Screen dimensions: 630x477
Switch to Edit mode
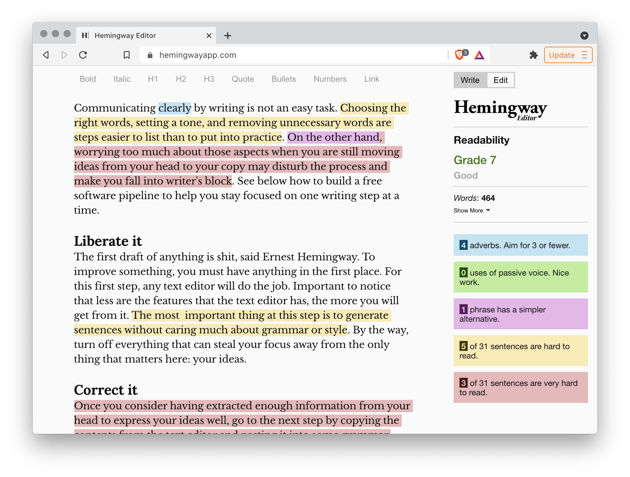coord(500,80)
